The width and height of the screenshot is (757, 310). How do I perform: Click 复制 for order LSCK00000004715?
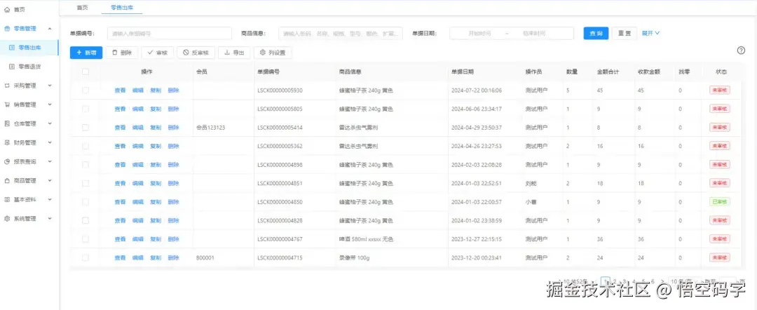(x=156, y=258)
